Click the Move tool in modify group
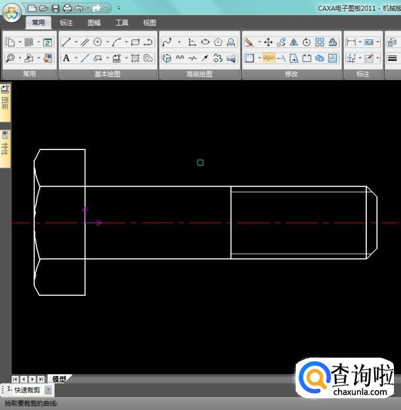 (268, 42)
